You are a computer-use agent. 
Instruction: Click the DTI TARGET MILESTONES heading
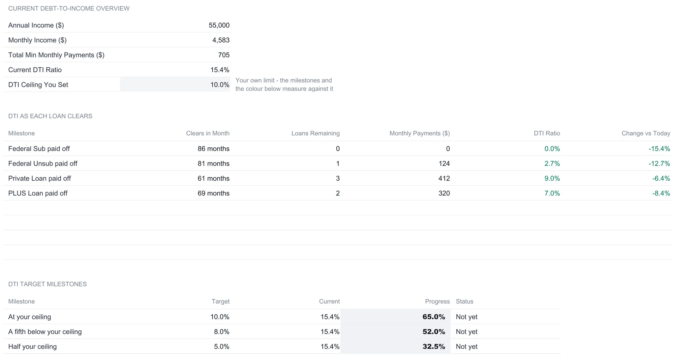point(48,284)
